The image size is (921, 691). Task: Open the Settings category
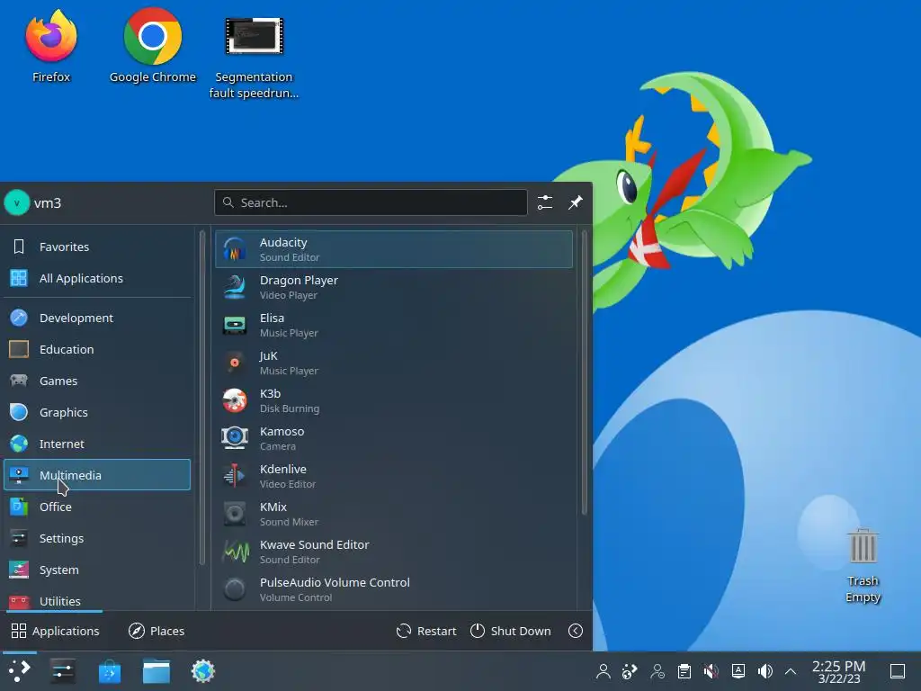pyautogui.click(x=97, y=538)
